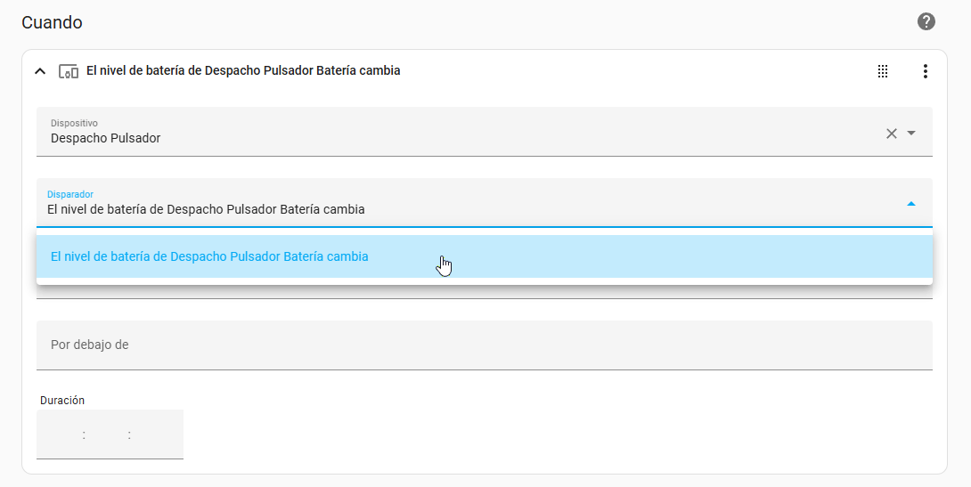Open the trigger three-dot overflow menu

[926, 71]
